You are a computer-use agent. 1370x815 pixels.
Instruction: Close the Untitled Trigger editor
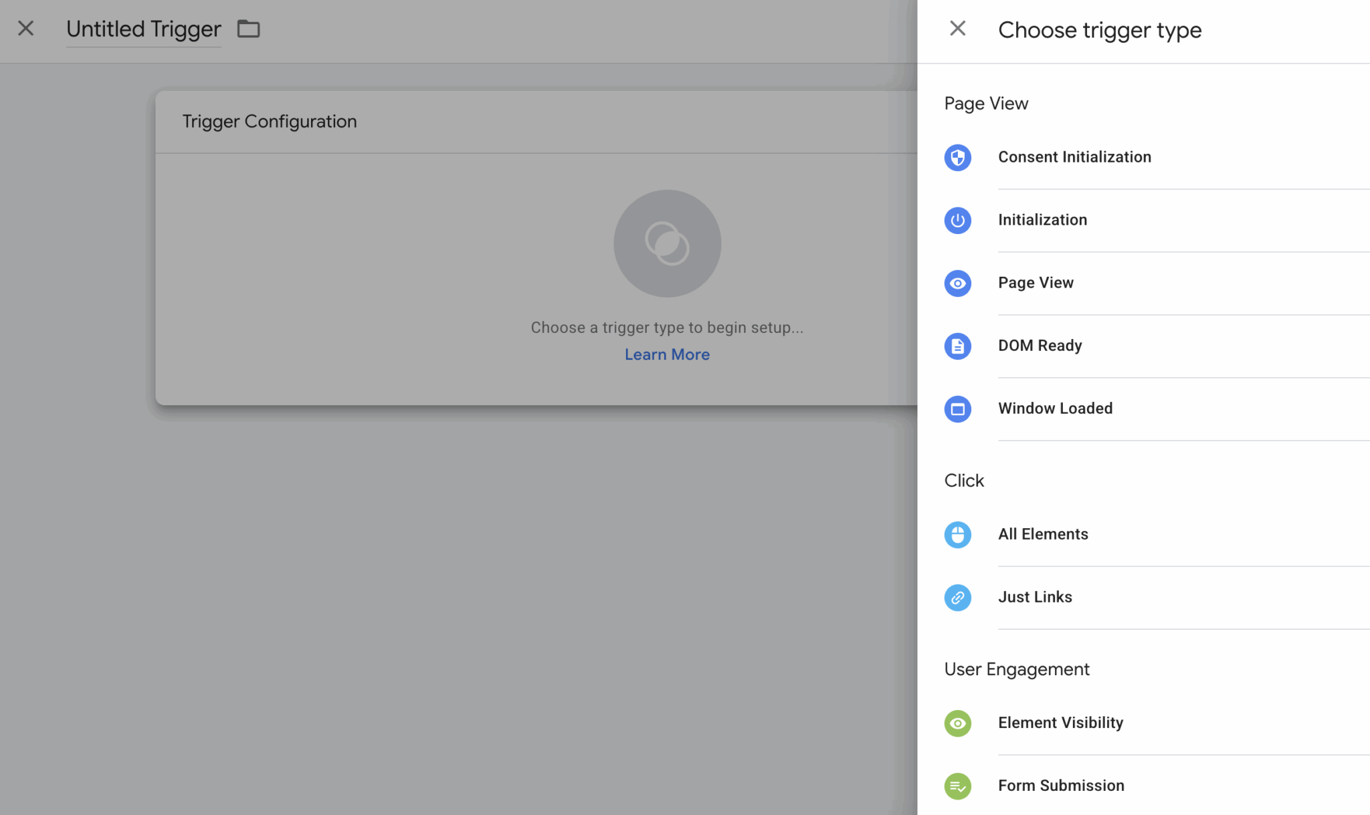pos(25,28)
